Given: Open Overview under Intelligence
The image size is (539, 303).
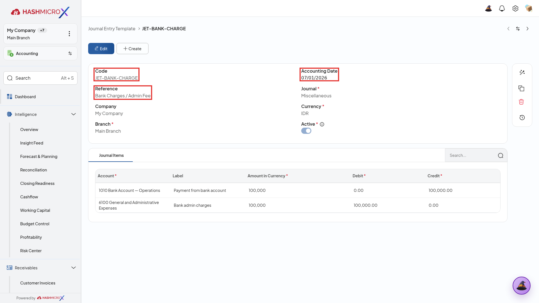Looking at the screenshot, I should (x=29, y=130).
